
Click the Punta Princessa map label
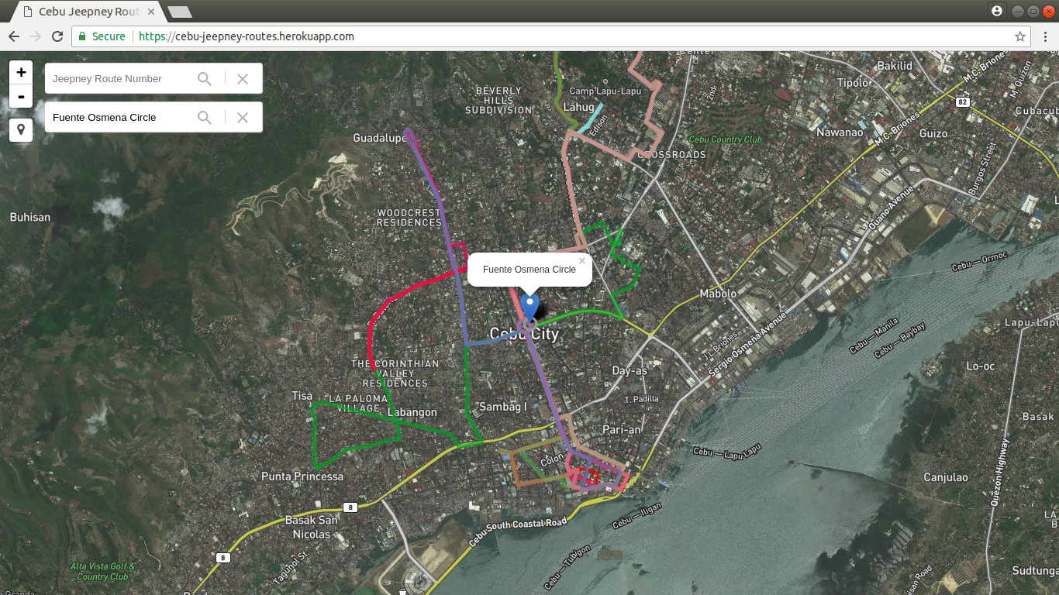pyautogui.click(x=302, y=476)
